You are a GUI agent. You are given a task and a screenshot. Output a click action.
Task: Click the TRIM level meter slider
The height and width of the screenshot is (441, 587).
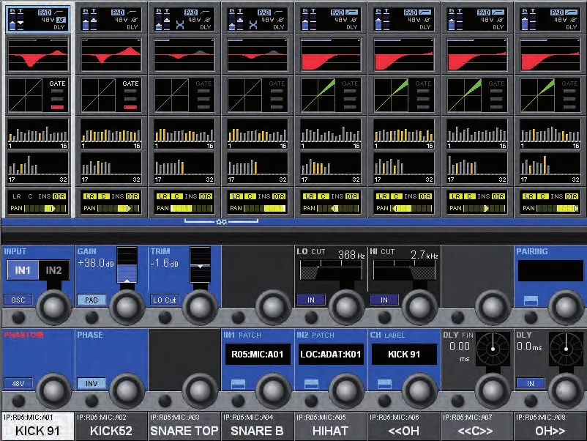coord(201,264)
